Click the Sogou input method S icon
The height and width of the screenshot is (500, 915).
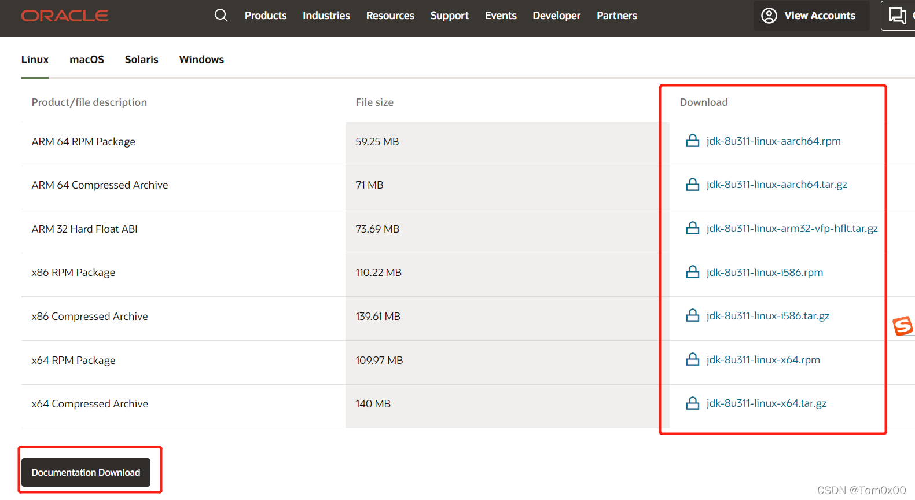tap(903, 326)
